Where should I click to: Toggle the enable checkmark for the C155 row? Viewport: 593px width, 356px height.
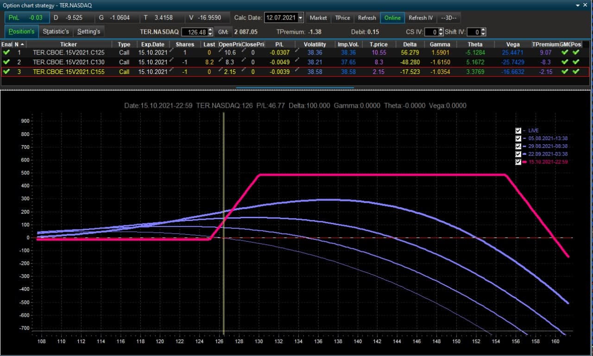click(x=6, y=72)
